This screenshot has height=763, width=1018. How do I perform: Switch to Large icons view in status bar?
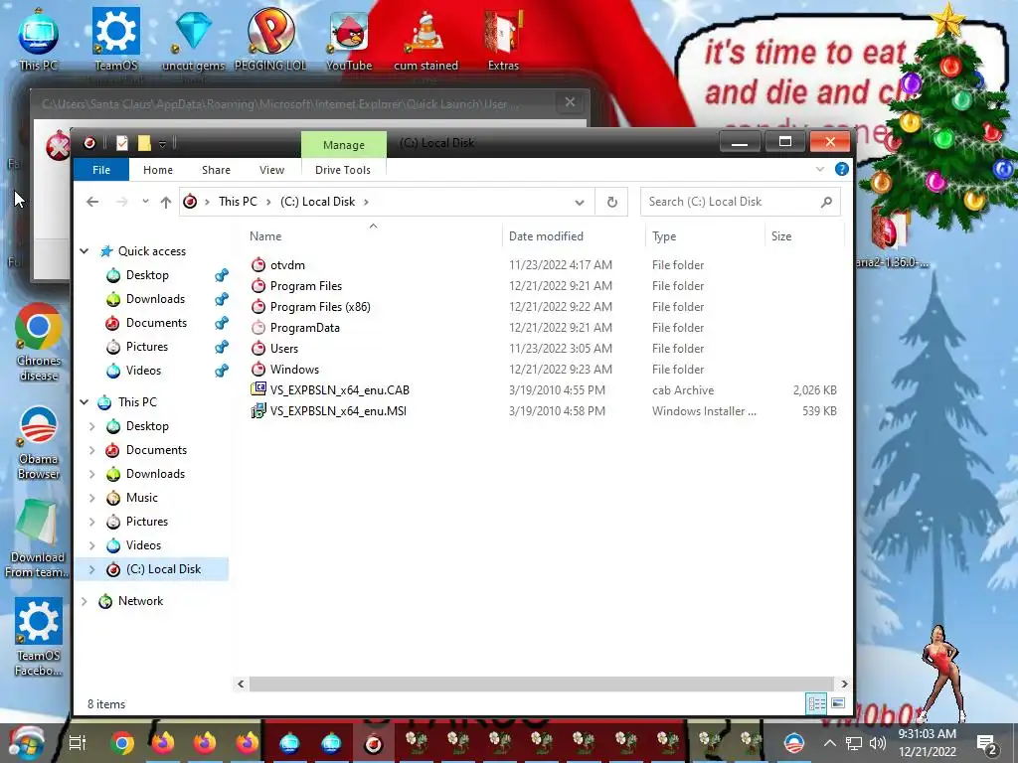click(x=838, y=703)
